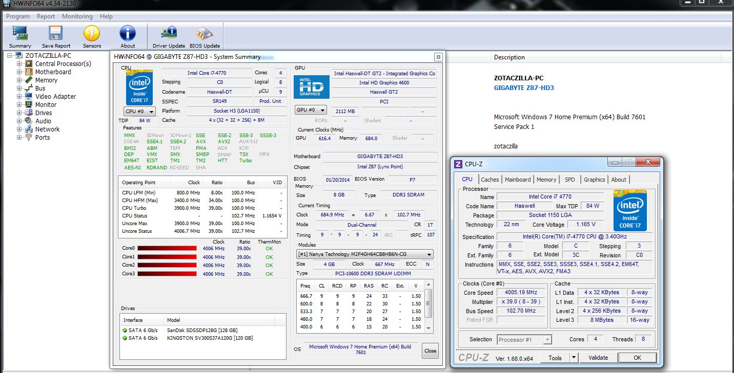Select the CPU tab in CPU-Z

(467, 179)
